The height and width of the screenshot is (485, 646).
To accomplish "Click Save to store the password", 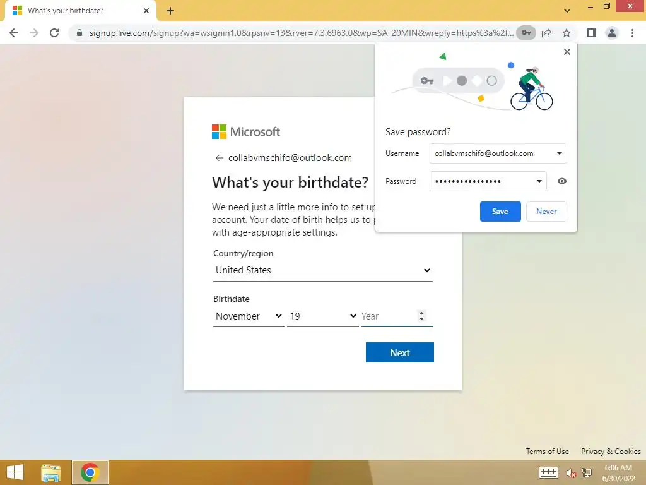I will pyautogui.click(x=500, y=212).
